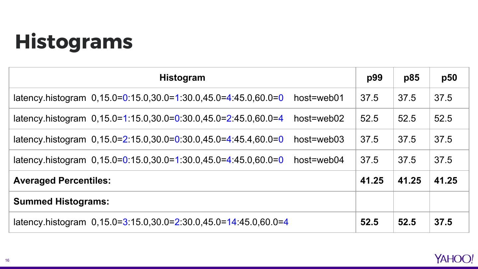Click the host=web01 text
The image size is (478, 269).
point(319,98)
